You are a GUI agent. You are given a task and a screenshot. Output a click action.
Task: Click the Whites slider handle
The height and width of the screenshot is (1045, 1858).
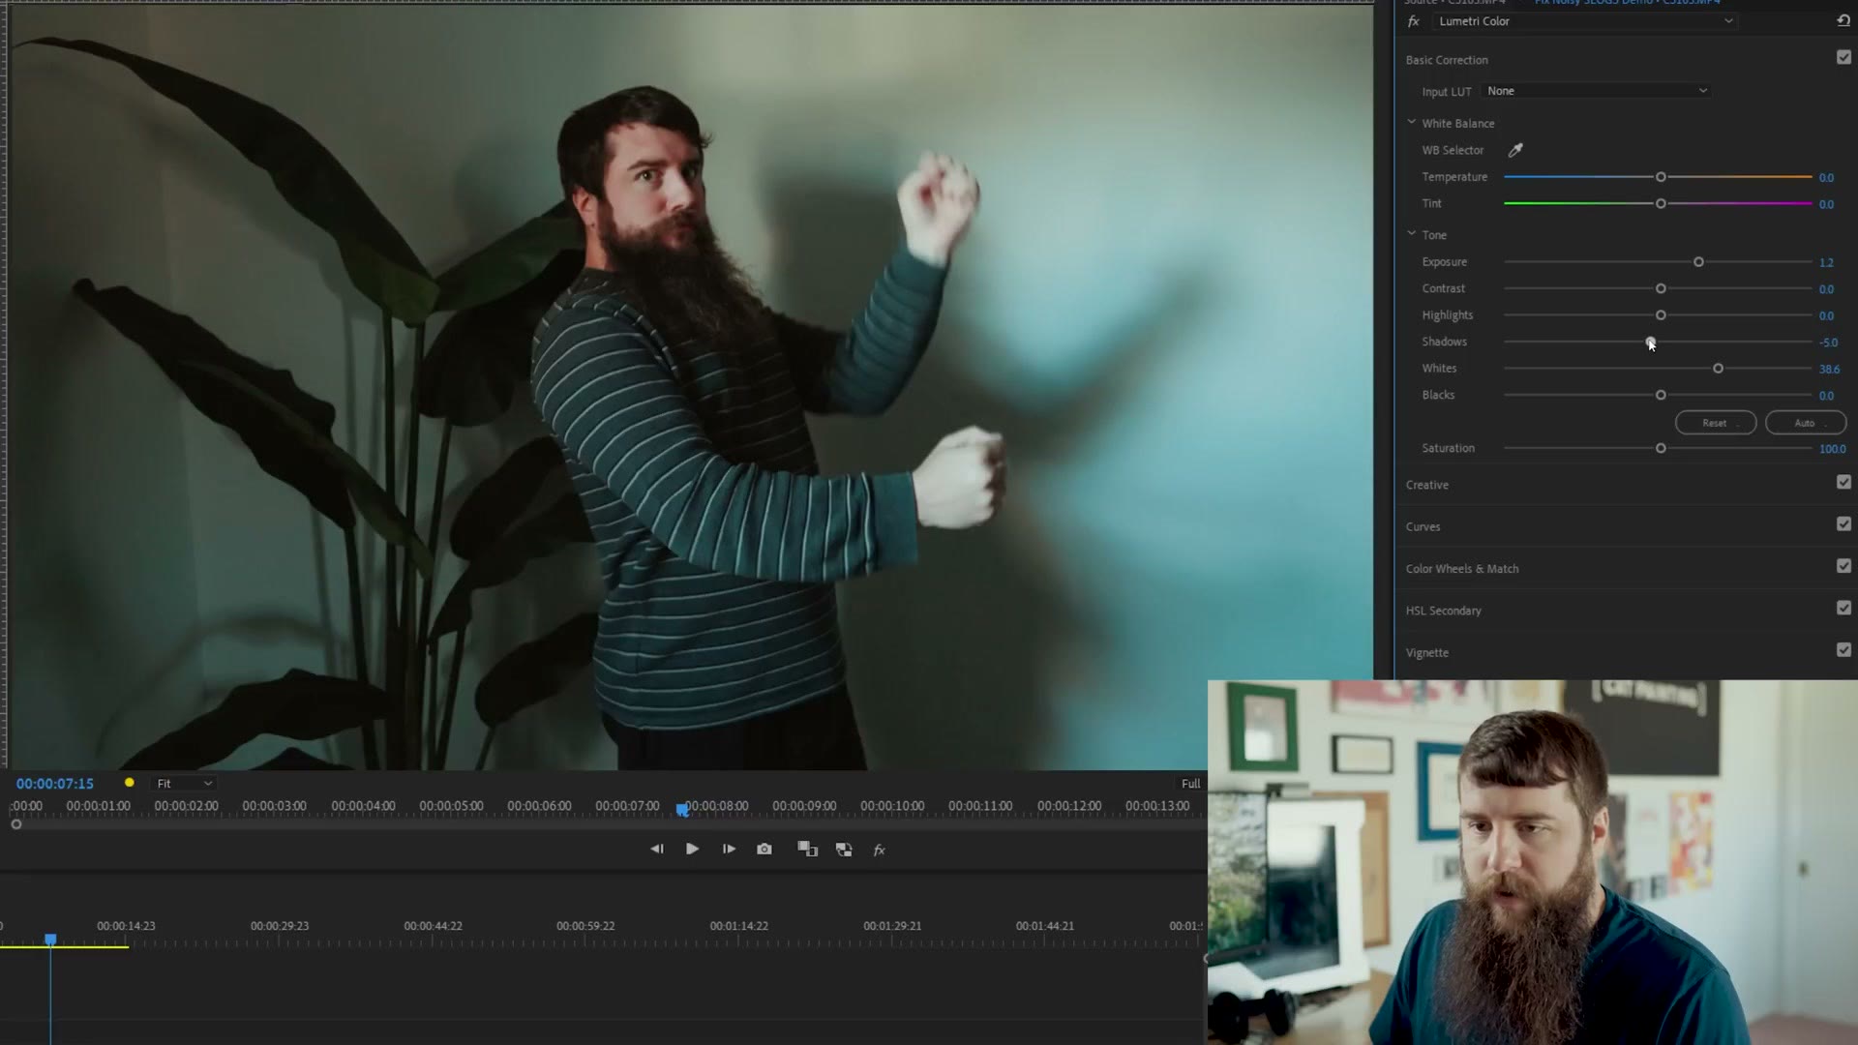[1718, 369]
